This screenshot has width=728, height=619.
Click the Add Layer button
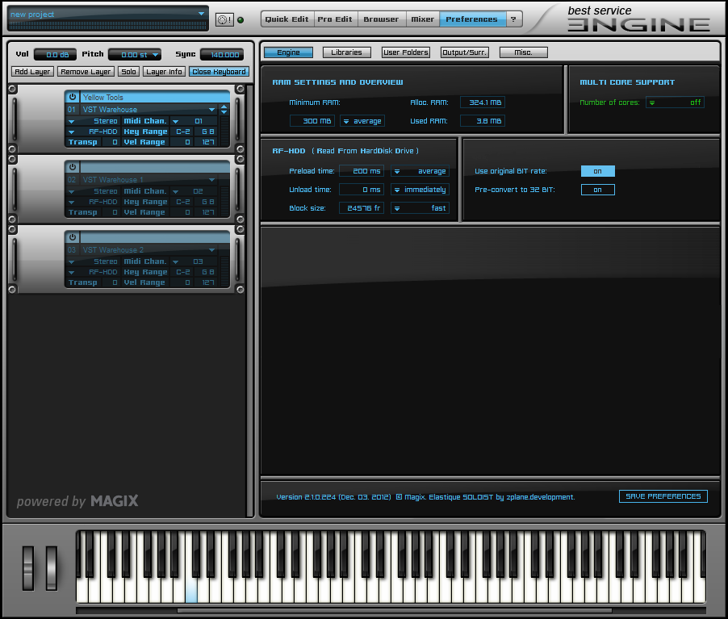pos(32,72)
